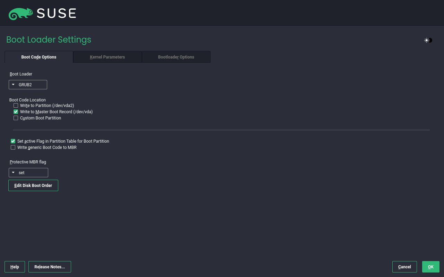Enable Write generic Boot Code to MBR
This screenshot has width=444, height=277.
(13, 148)
